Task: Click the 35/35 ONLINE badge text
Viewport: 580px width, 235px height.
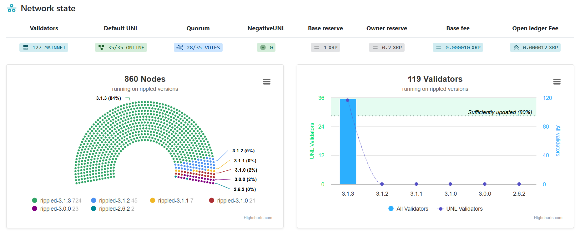Action: click(126, 47)
